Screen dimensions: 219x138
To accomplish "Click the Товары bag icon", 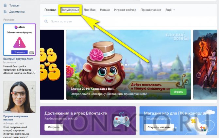I will point(5,5).
